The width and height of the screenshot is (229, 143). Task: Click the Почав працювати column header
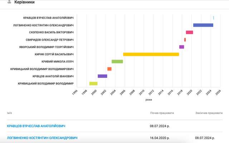(x=162, y=113)
